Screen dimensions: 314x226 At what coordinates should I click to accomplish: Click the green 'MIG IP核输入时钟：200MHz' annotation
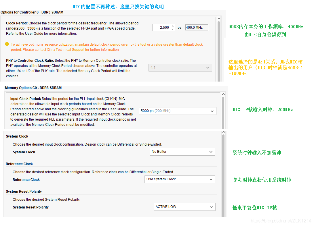263,109
